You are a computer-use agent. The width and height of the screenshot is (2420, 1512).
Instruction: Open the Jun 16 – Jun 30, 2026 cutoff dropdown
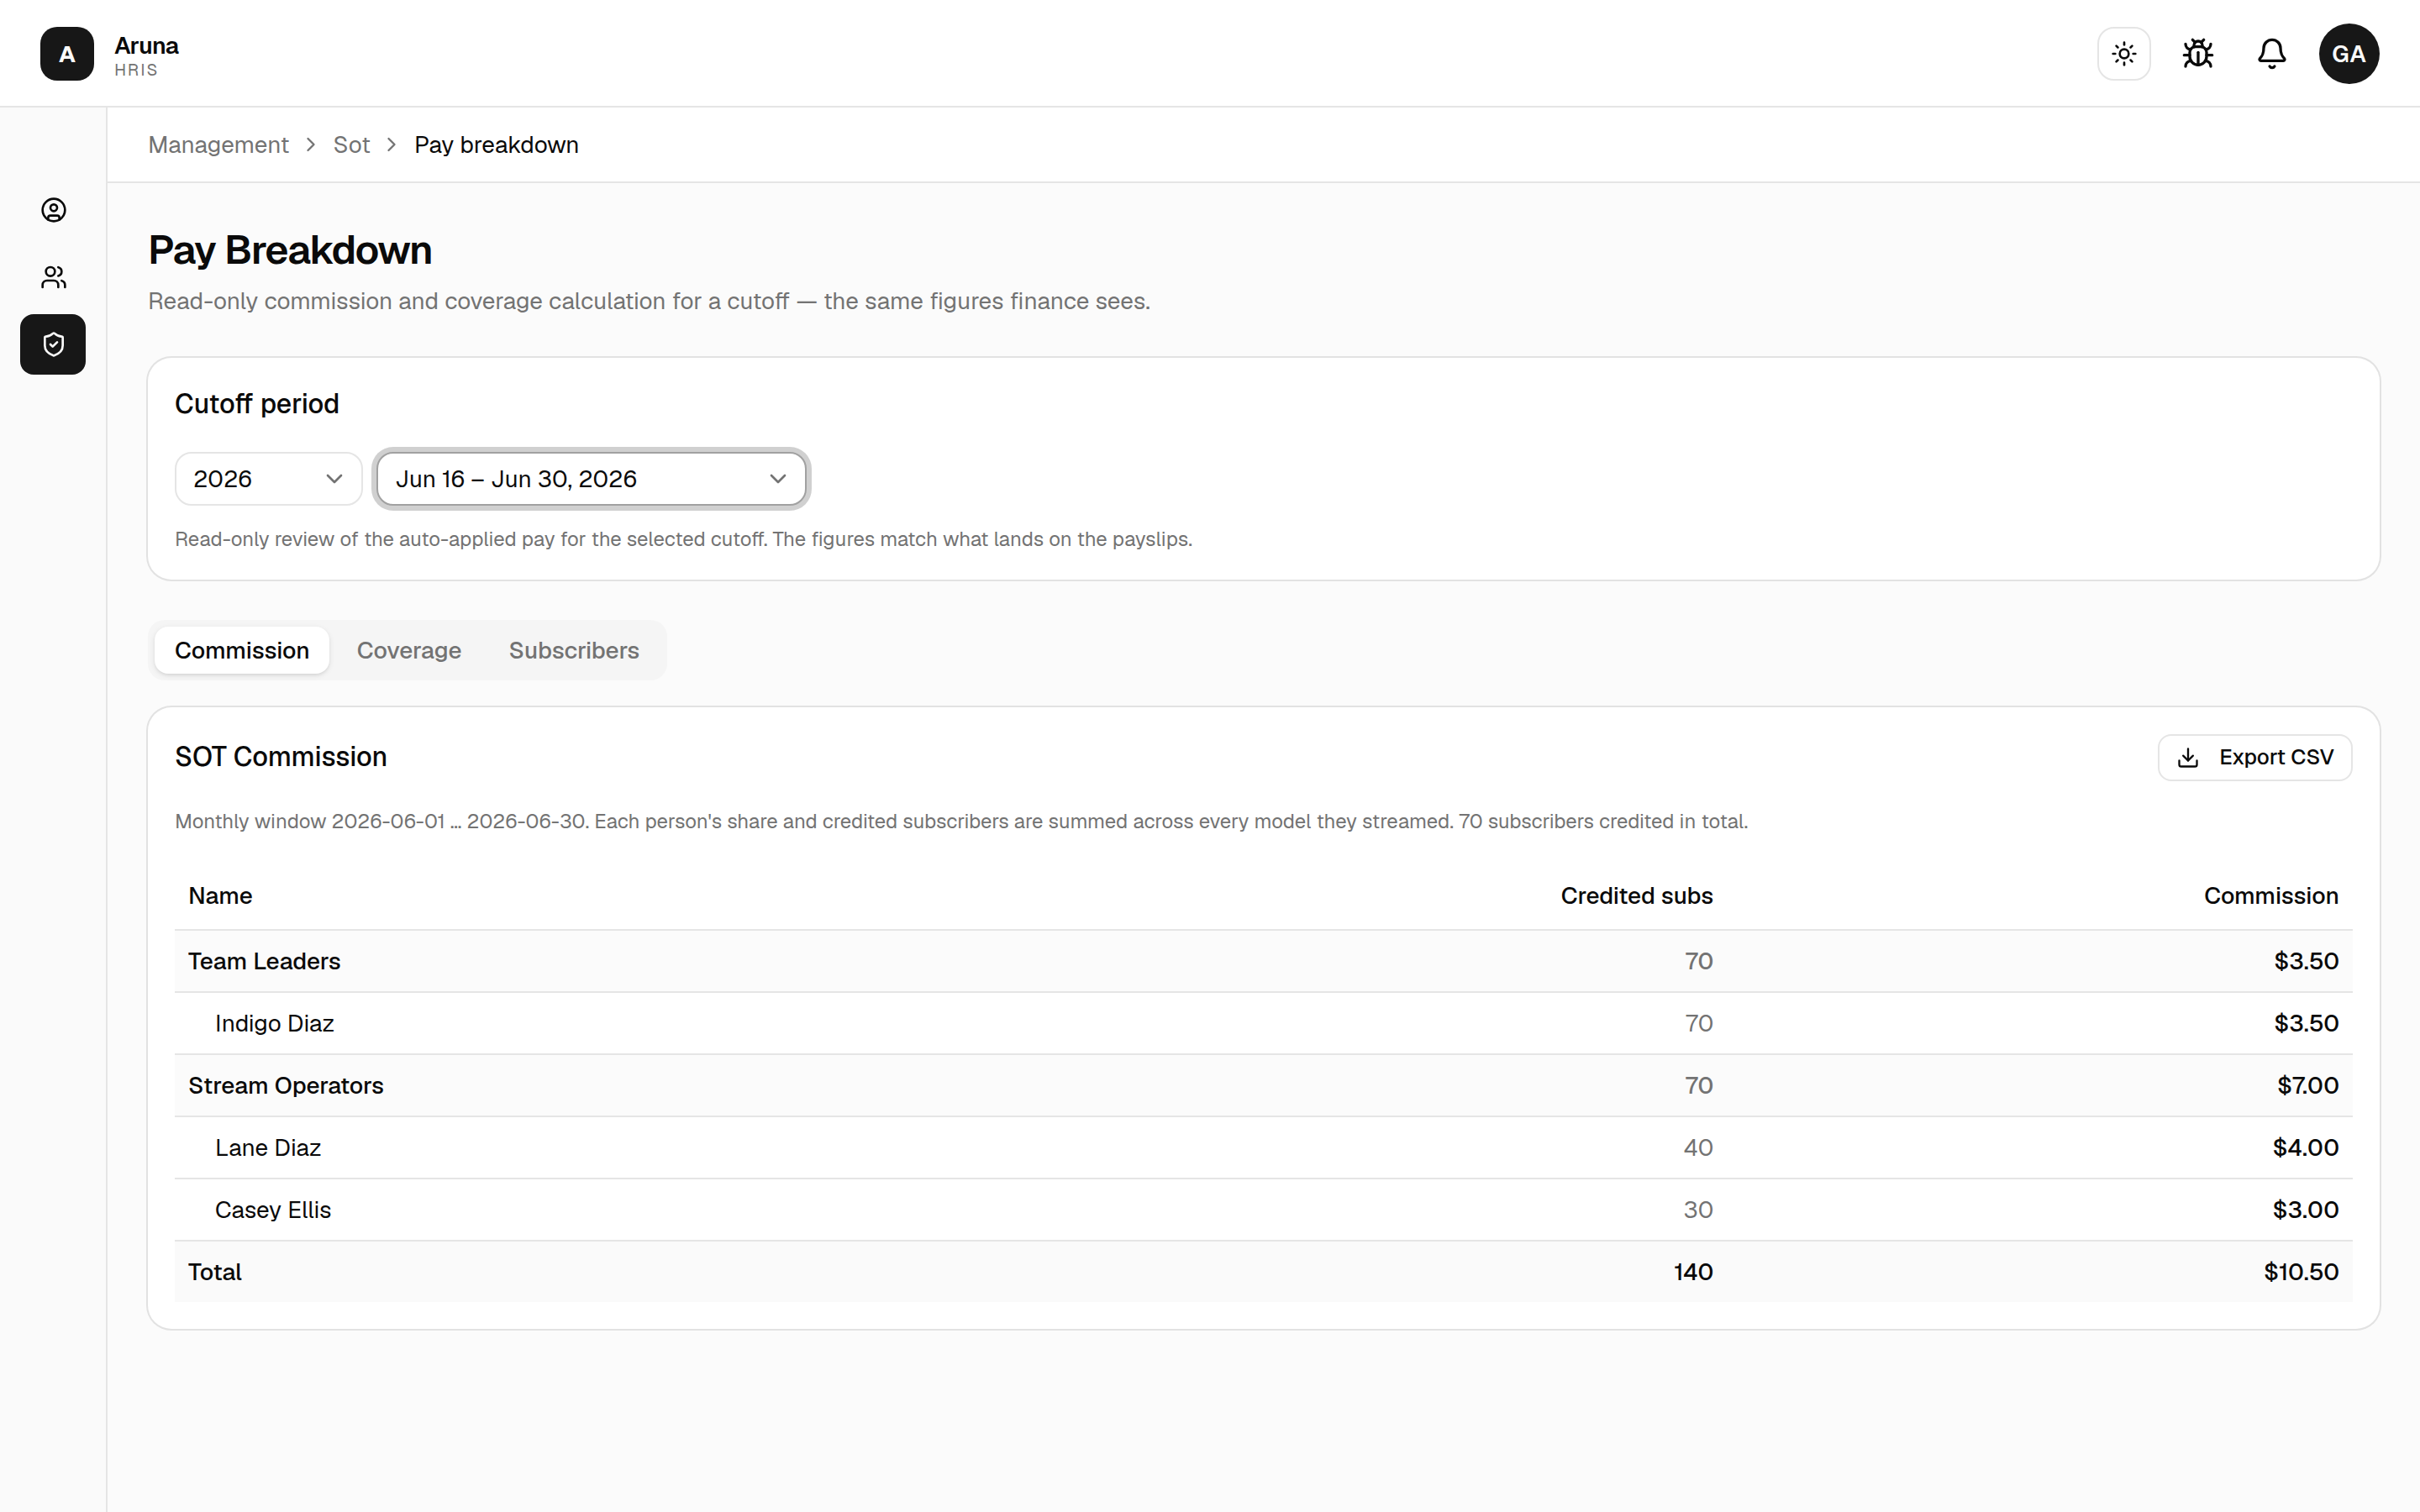(x=591, y=479)
